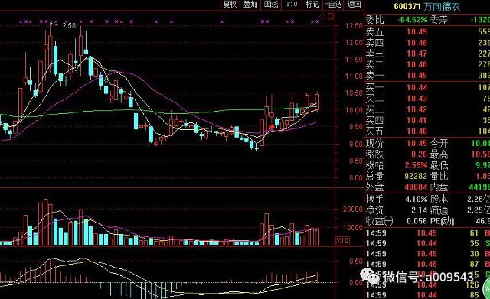Select the 买一 bid price 10.44
Screen dimensions: 490x299
pyautogui.click(x=416, y=88)
